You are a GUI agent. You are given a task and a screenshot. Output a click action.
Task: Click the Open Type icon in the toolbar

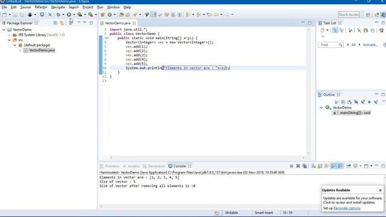pyautogui.click(x=121, y=14)
